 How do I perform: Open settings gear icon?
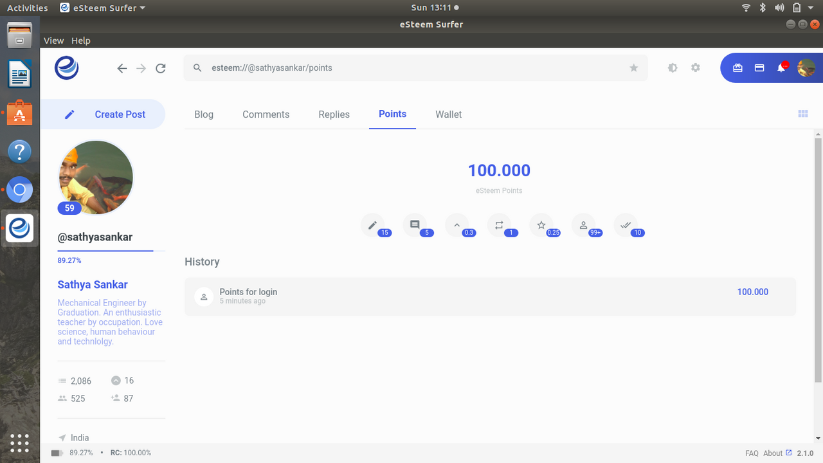tap(696, 68)
